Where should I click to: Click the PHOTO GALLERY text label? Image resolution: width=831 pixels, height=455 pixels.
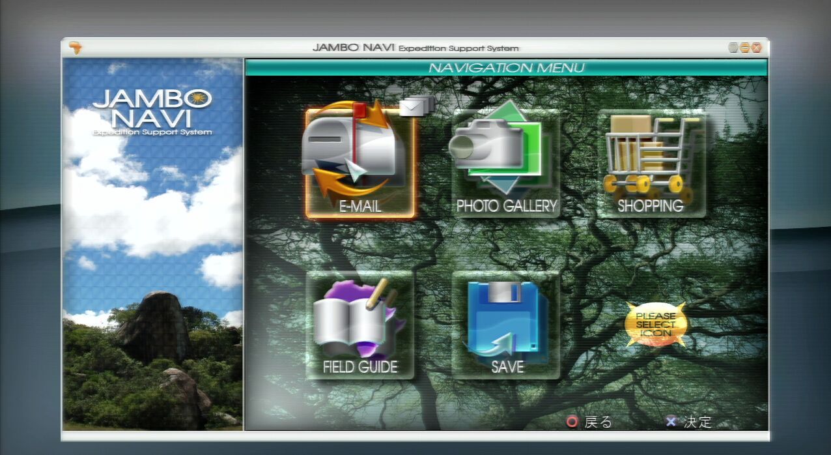click(506, 206)
